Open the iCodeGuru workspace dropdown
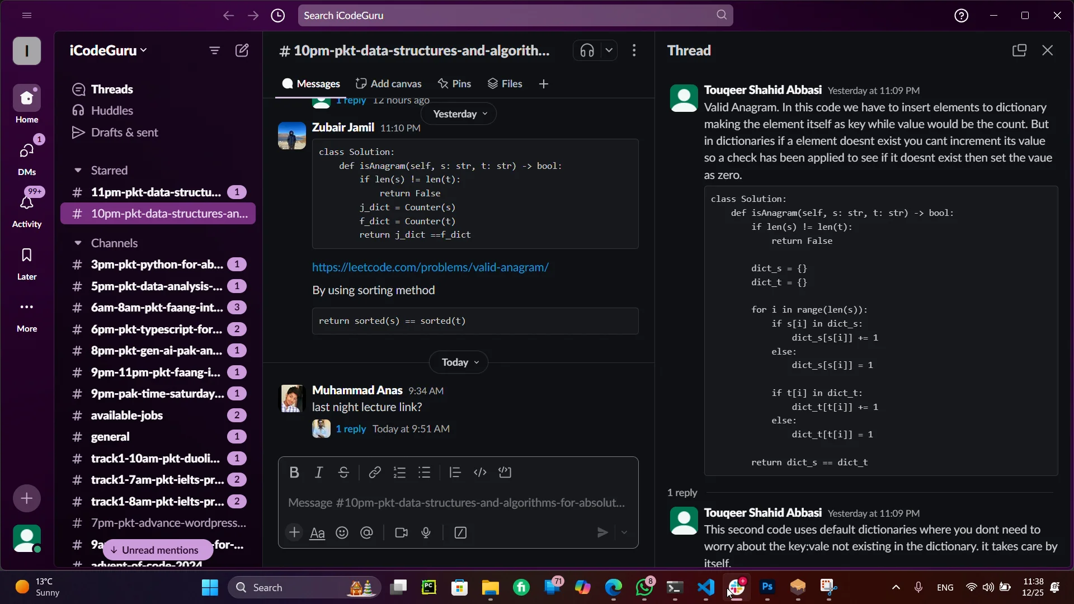 108,50
